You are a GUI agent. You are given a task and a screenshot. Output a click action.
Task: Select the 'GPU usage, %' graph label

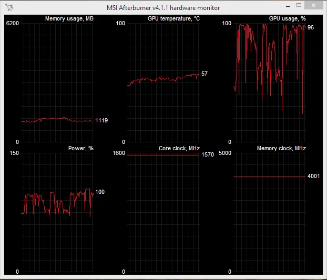coord(288,18)
